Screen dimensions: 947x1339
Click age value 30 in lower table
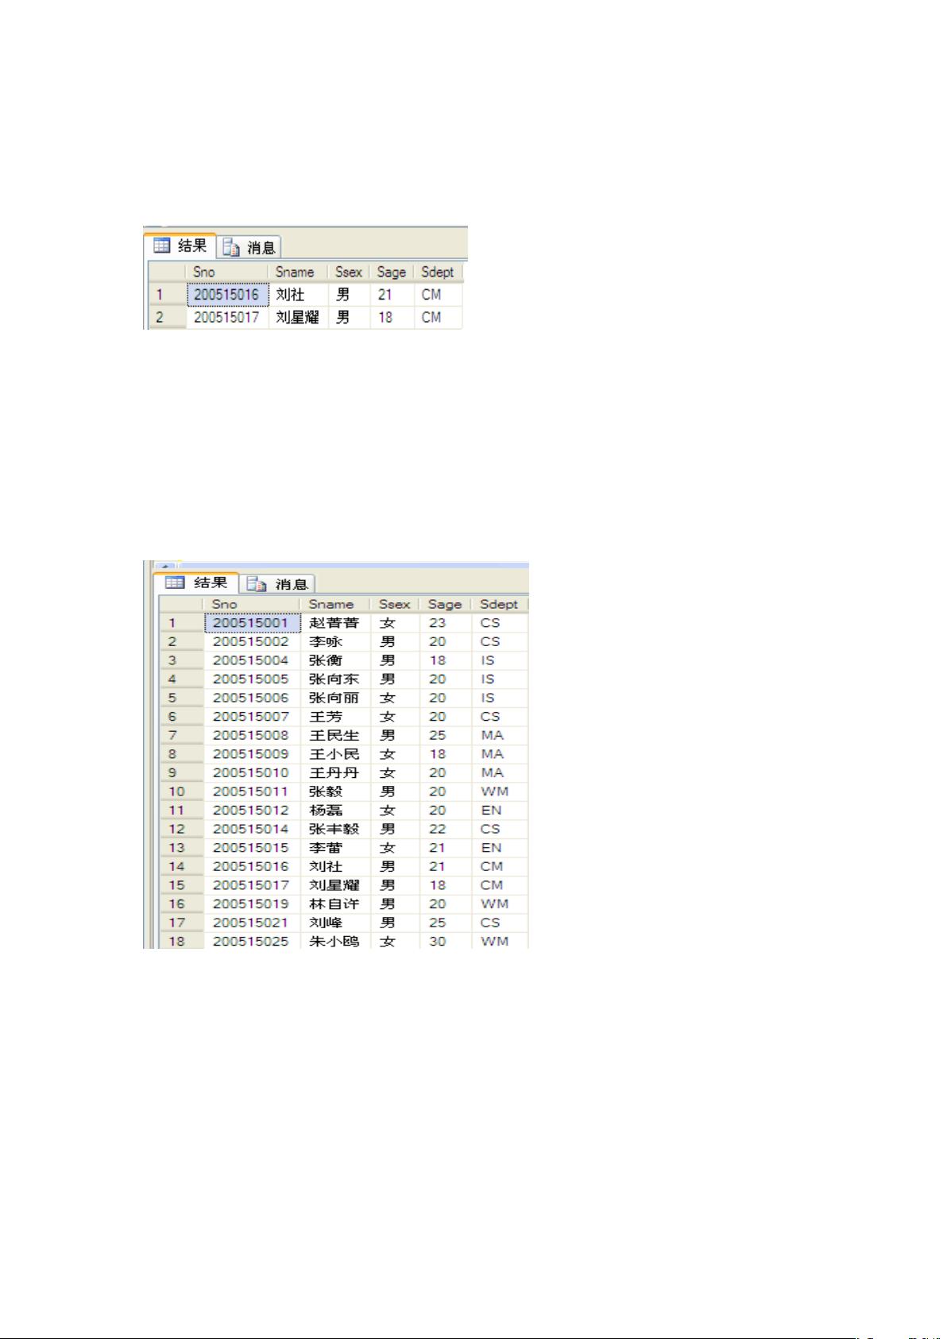(x=438, y=942)
